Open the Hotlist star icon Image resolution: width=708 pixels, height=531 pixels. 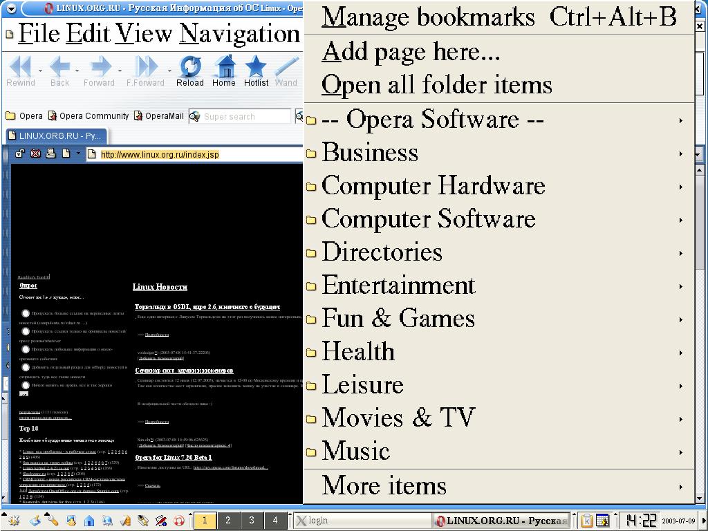pyautogui.click(x=256, y=66)
